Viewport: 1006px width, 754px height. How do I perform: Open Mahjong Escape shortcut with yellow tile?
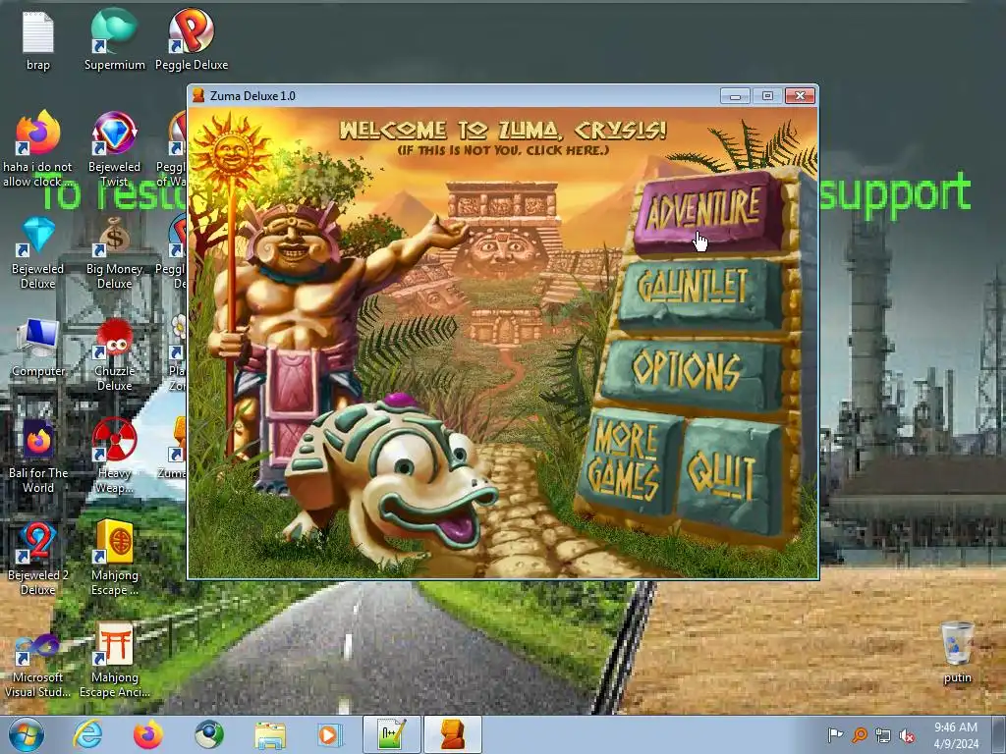(114, 559)
